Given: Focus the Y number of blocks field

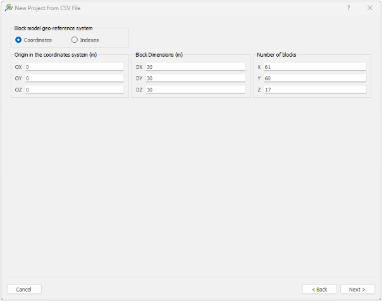Looking at the screenshot, I should pos(315,78).
